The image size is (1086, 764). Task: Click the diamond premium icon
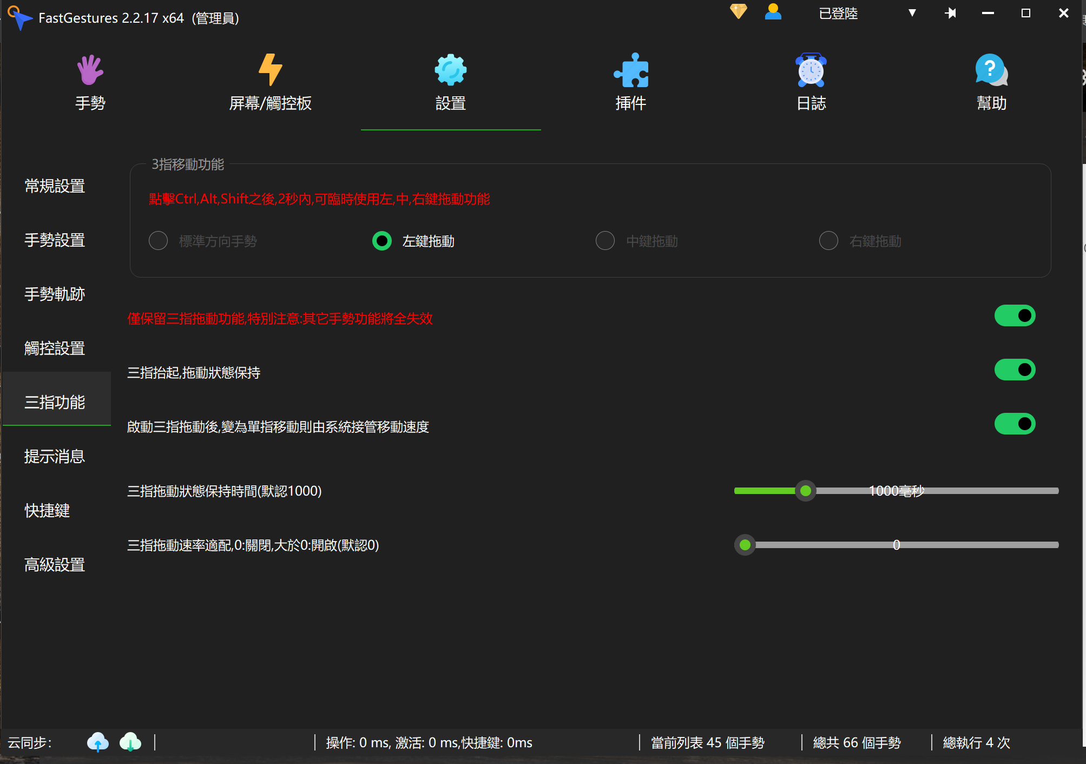[739, 11]
